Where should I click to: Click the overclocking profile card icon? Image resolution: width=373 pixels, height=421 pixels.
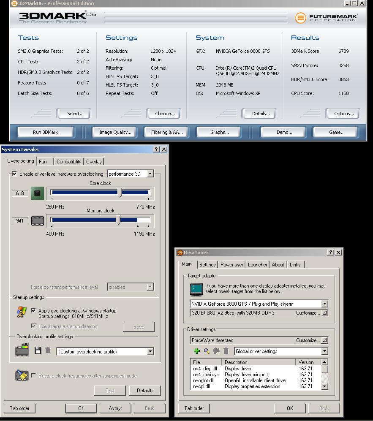click(x=22, y=350)
